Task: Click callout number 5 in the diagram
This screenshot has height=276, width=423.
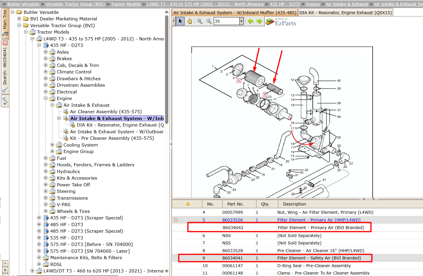Action: (x=239, y=80)
